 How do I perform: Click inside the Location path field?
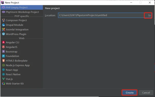pos(101,15)
